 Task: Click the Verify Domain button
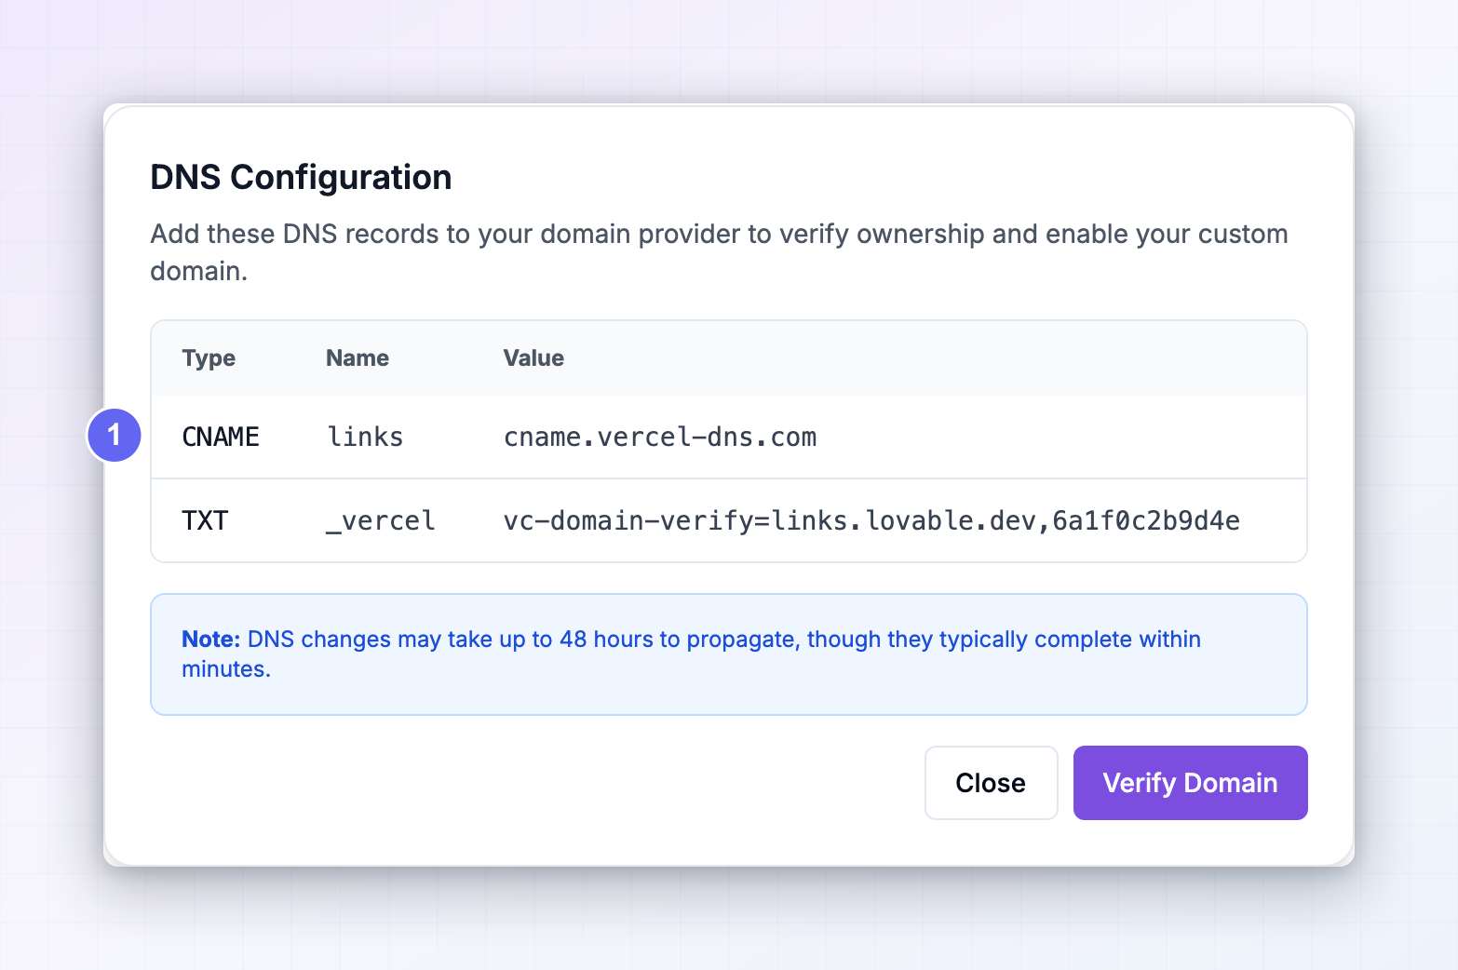click(x=1190, y=783)
